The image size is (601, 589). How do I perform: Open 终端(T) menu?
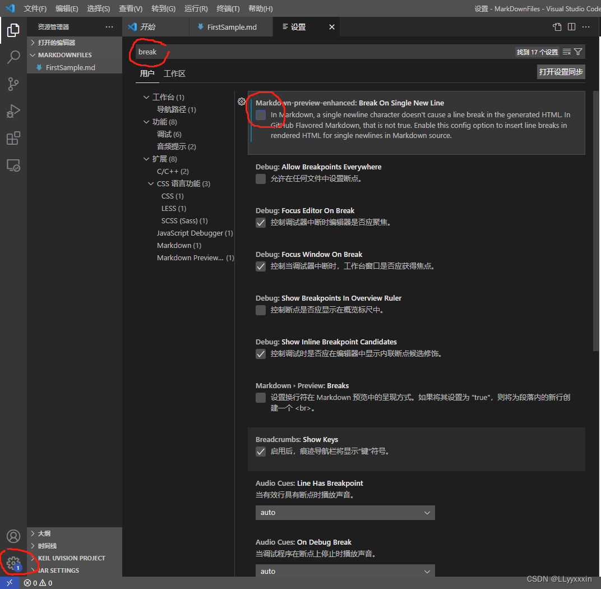click(x=228, y=8)
